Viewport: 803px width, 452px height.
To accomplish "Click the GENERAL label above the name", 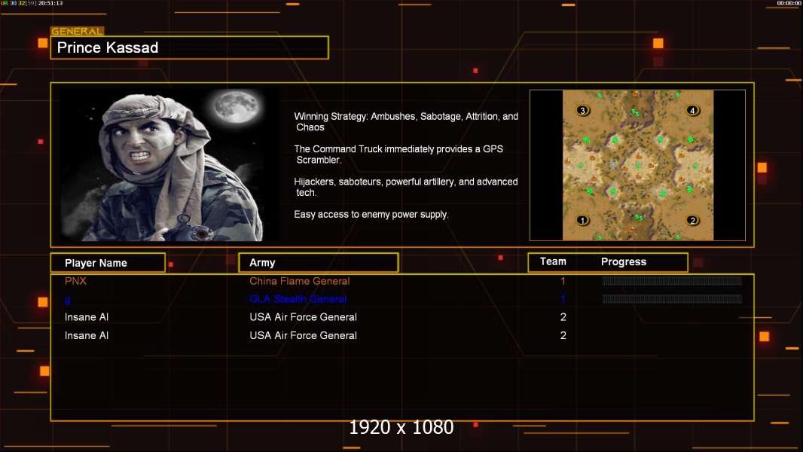I will coord(78,31).
